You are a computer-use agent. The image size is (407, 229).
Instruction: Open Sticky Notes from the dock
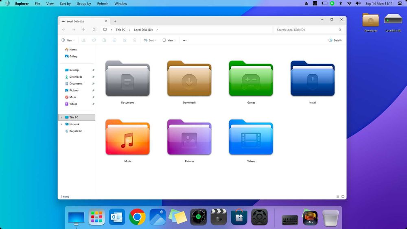coord(178,217)
